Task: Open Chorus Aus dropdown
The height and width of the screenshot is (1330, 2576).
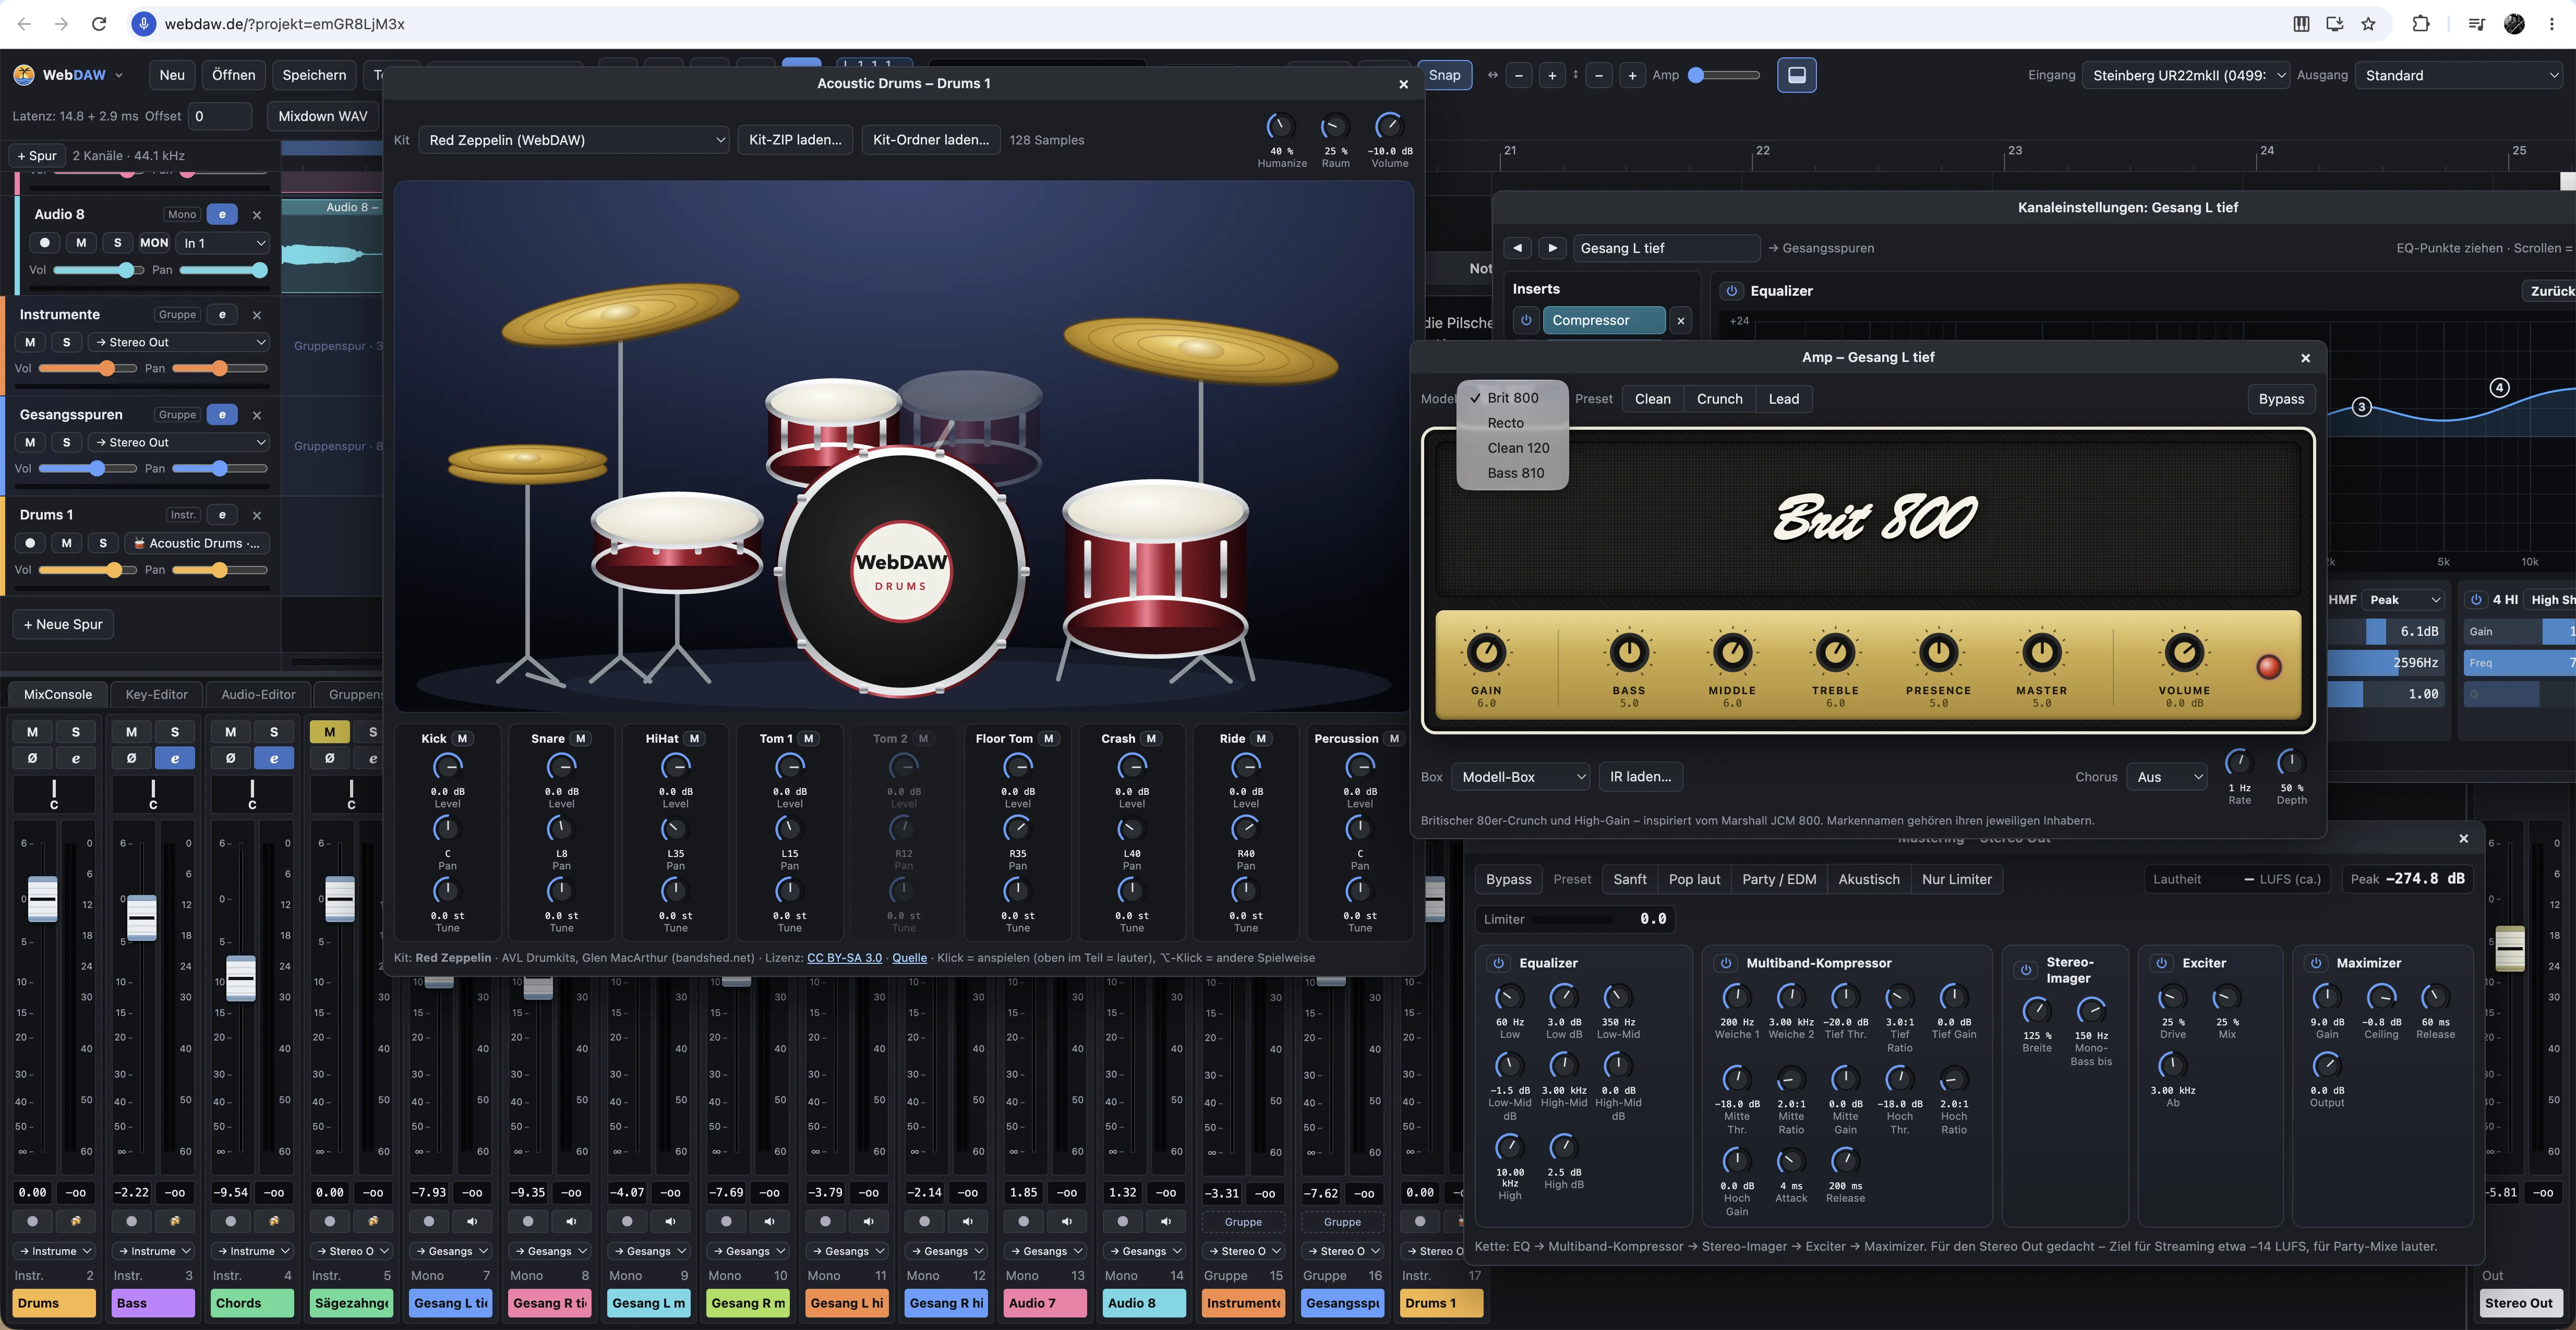Action: click(x=2167, y=777)
